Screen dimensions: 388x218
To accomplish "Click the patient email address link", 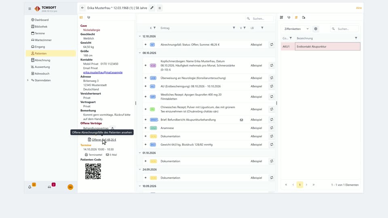I will click(103, 72).
